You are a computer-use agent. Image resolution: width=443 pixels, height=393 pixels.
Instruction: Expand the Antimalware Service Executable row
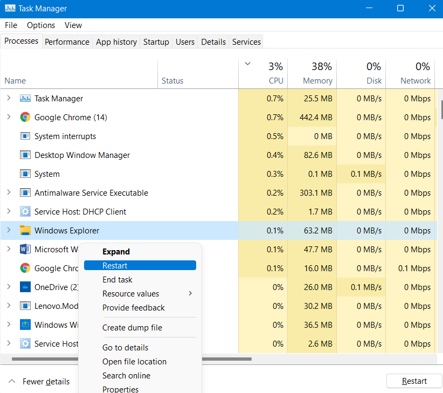tap(9, 193)
